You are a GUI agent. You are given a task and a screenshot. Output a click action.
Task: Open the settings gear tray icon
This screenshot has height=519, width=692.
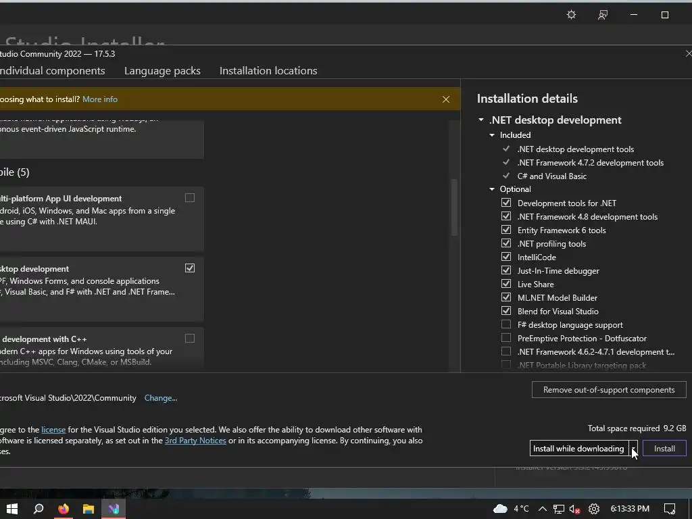click(x=594, y=509)
